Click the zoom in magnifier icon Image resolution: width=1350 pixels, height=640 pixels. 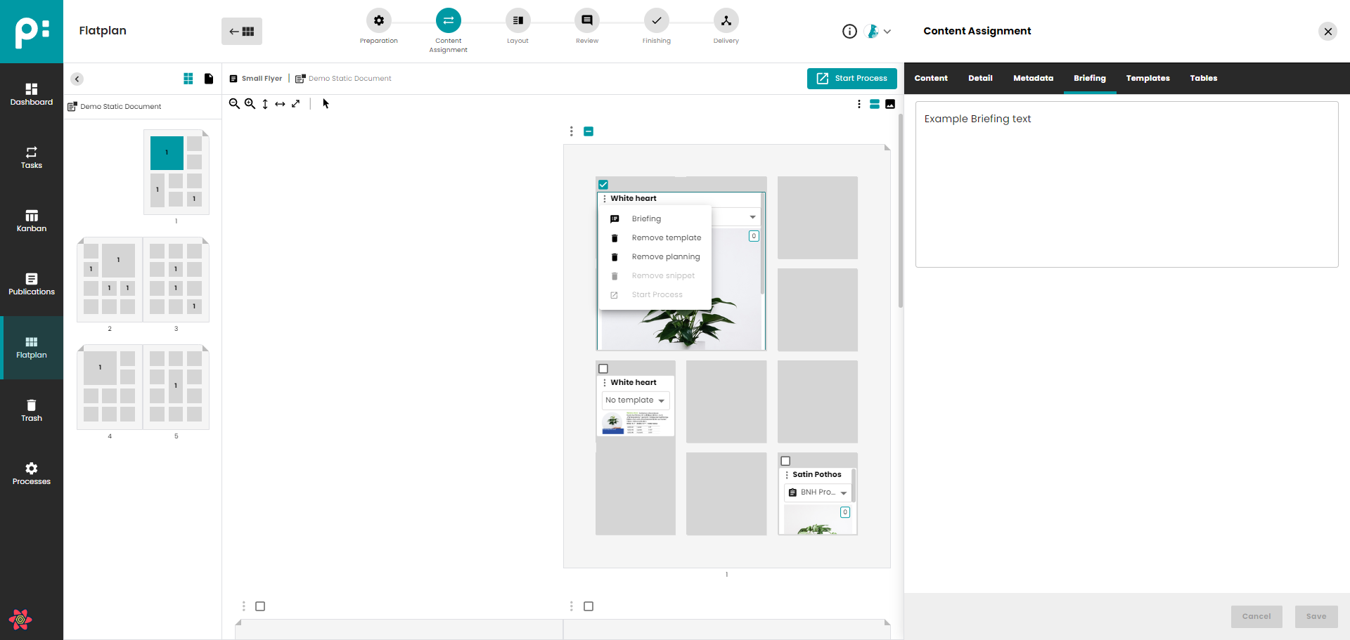[x=250, y=104]
